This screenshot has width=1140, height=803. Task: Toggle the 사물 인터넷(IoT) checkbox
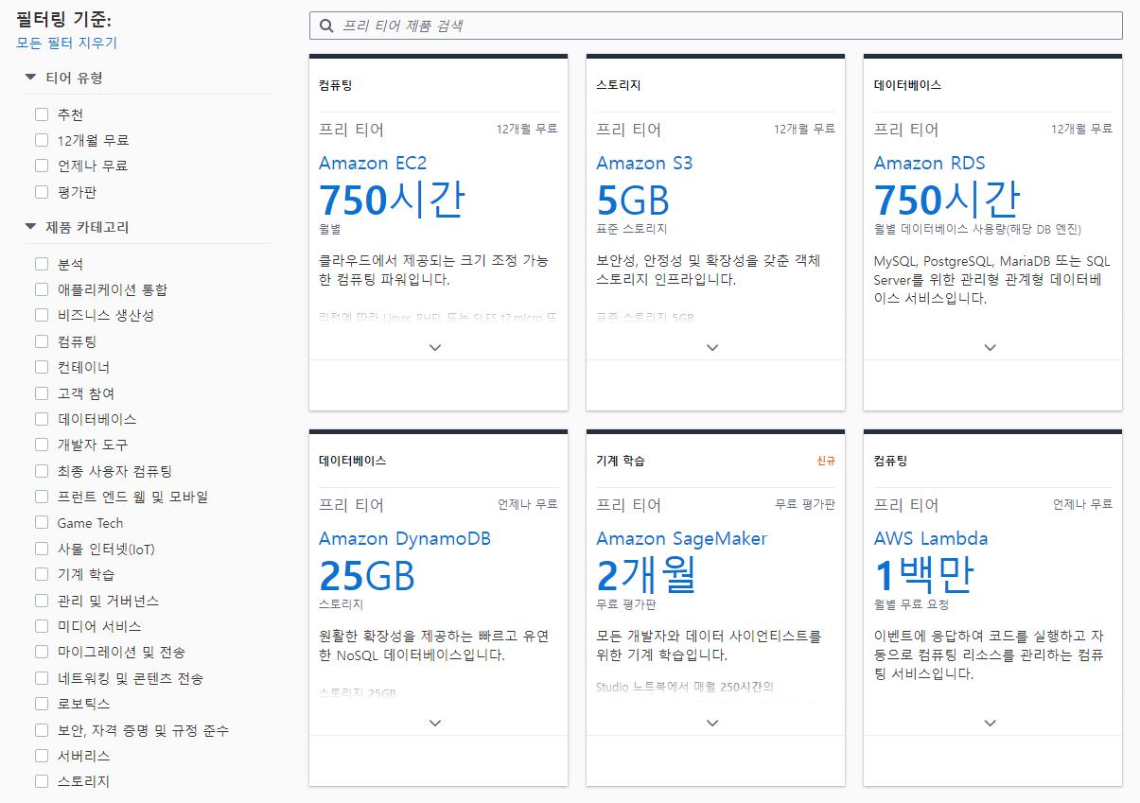pyautogui.click(x=42, y=549)
